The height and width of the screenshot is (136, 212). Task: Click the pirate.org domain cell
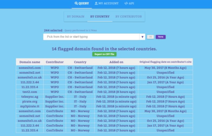(30, 101)
